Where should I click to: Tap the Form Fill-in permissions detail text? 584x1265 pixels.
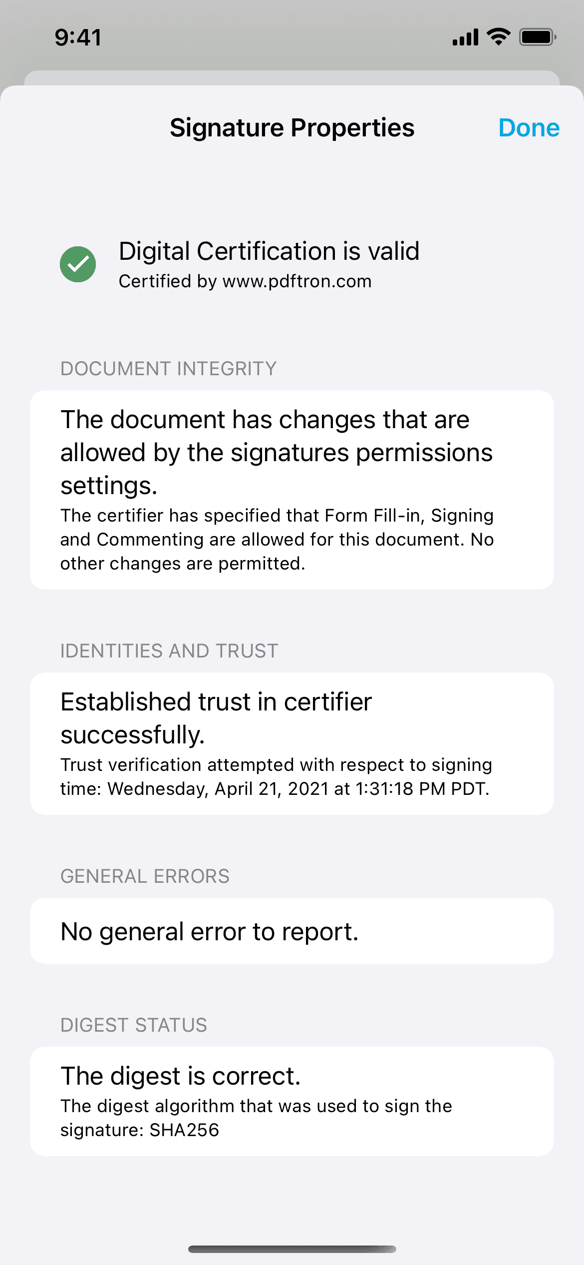(x=277, y=540)
